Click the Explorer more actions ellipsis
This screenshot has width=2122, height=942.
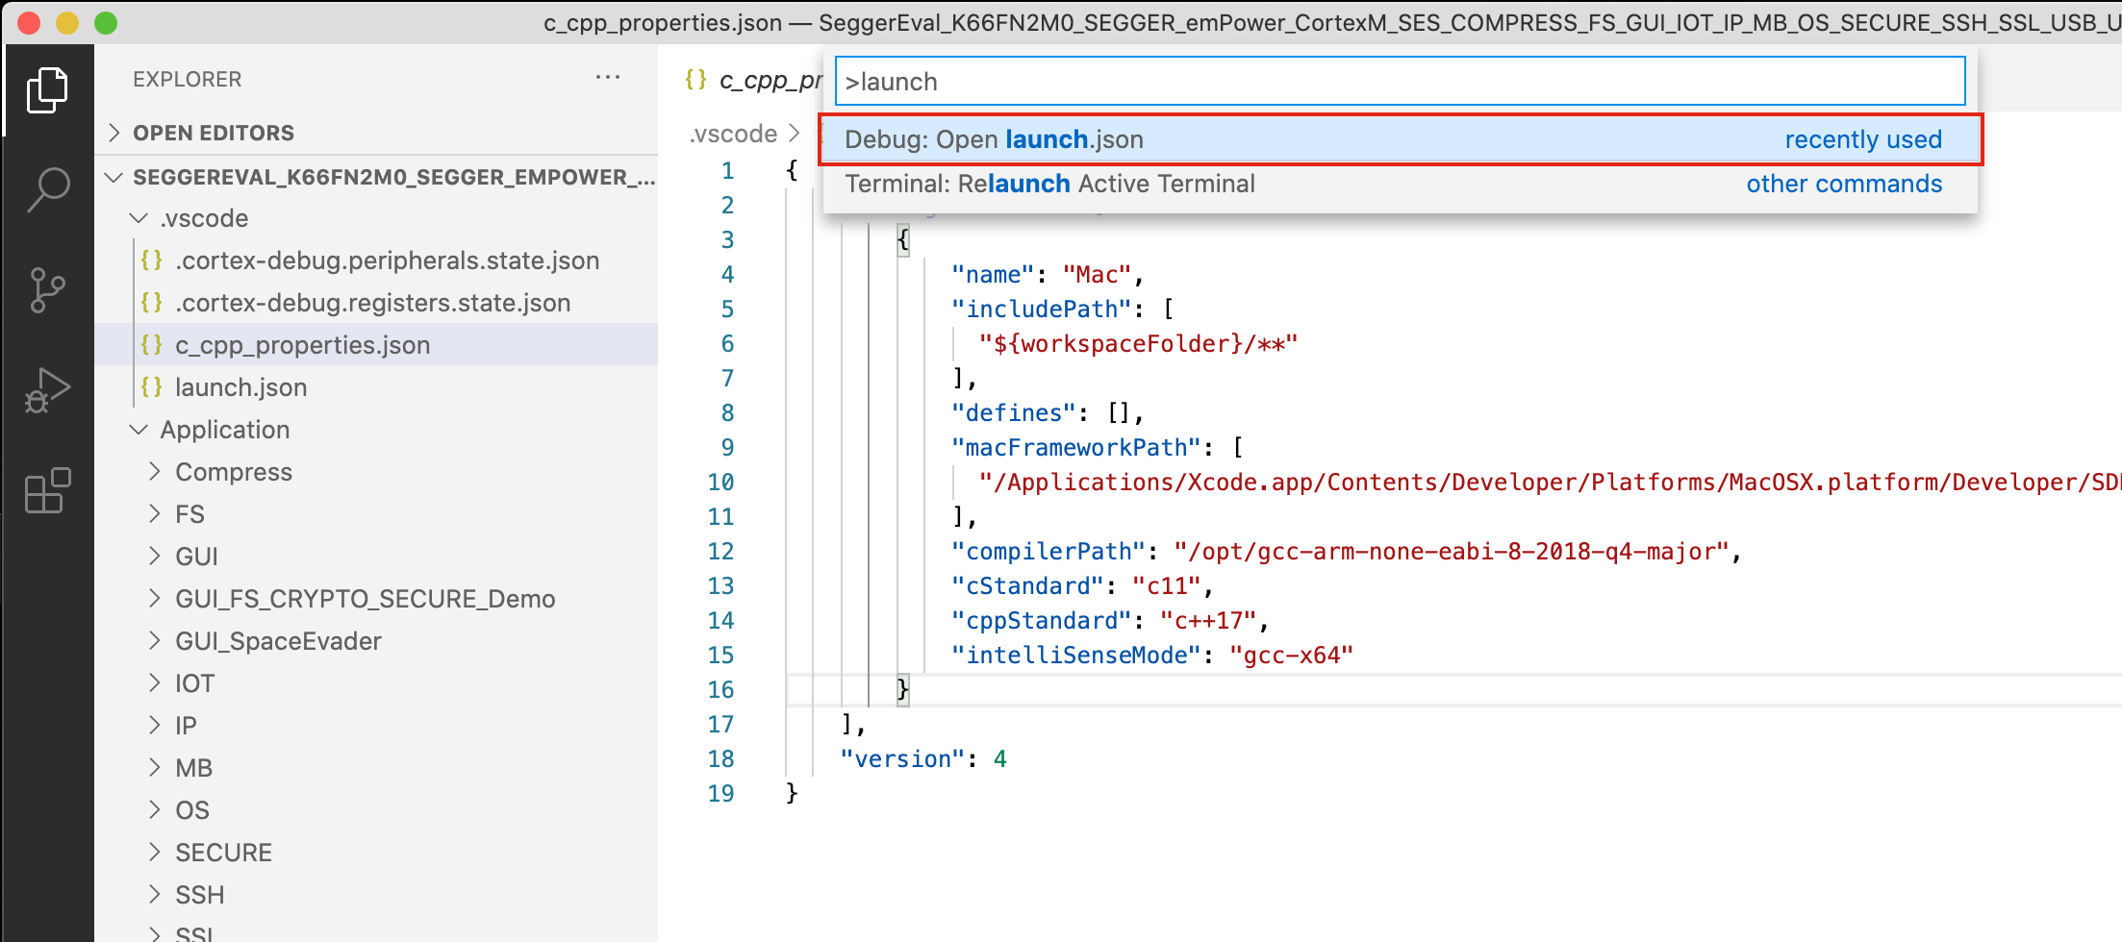(607, 78)
